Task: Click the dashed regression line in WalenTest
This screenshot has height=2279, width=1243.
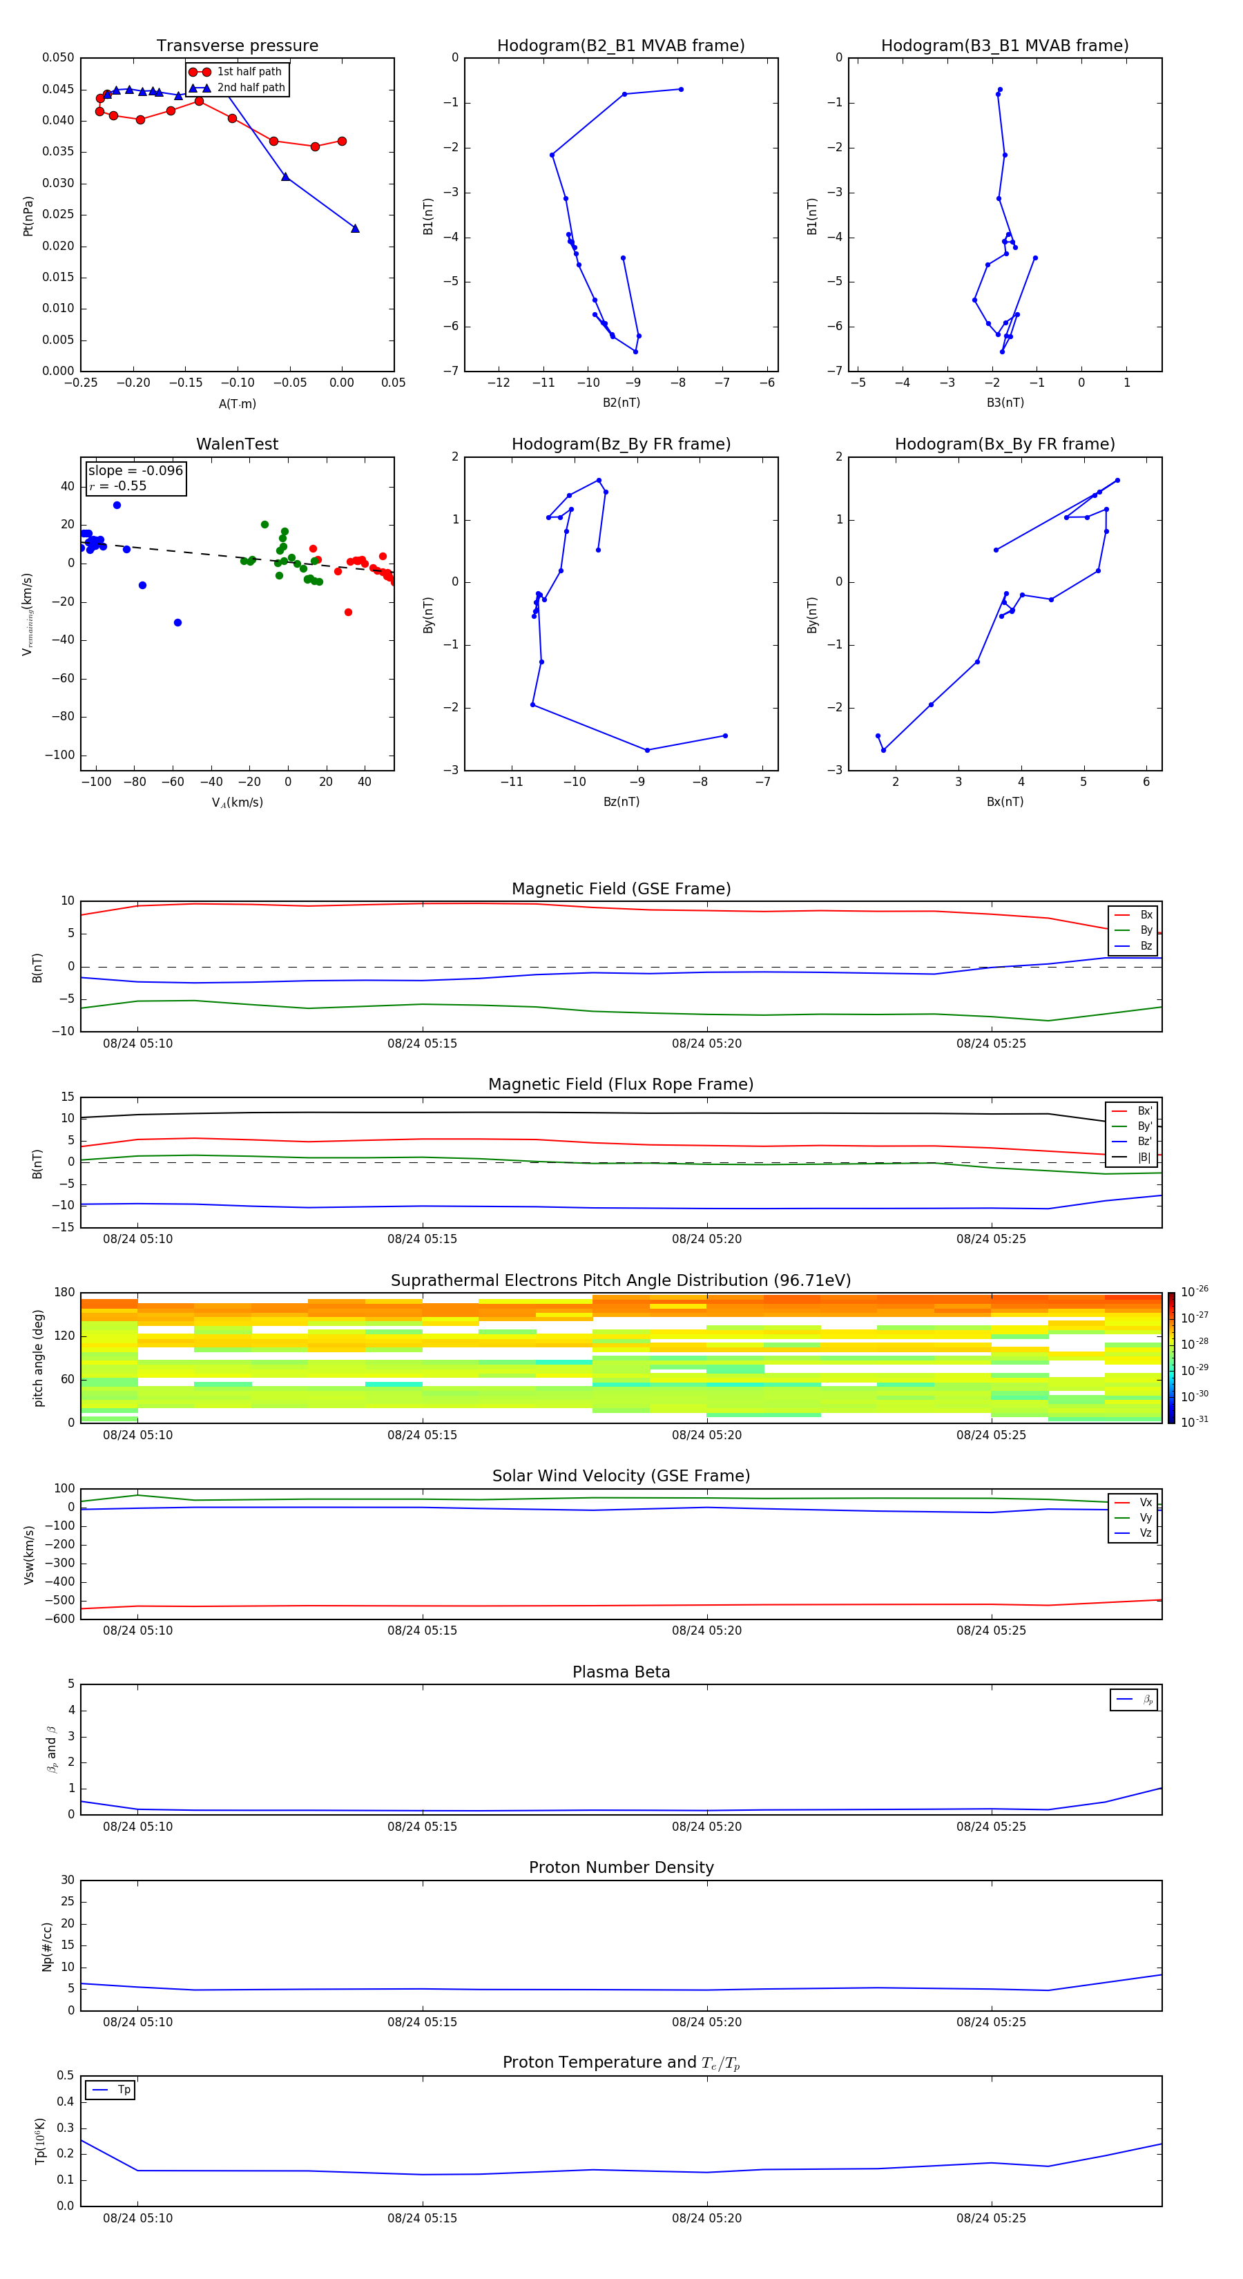Action: (x=237, y=556)
